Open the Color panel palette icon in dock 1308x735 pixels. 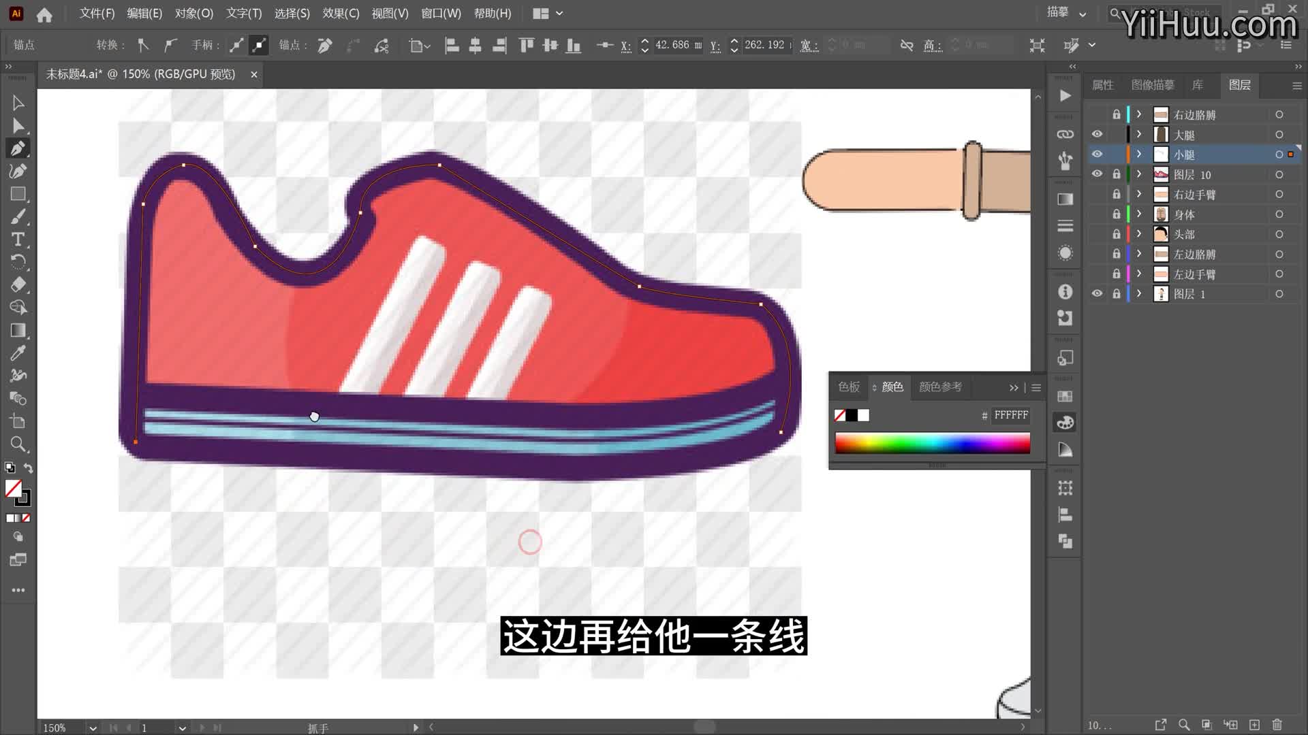point(1065,423)
